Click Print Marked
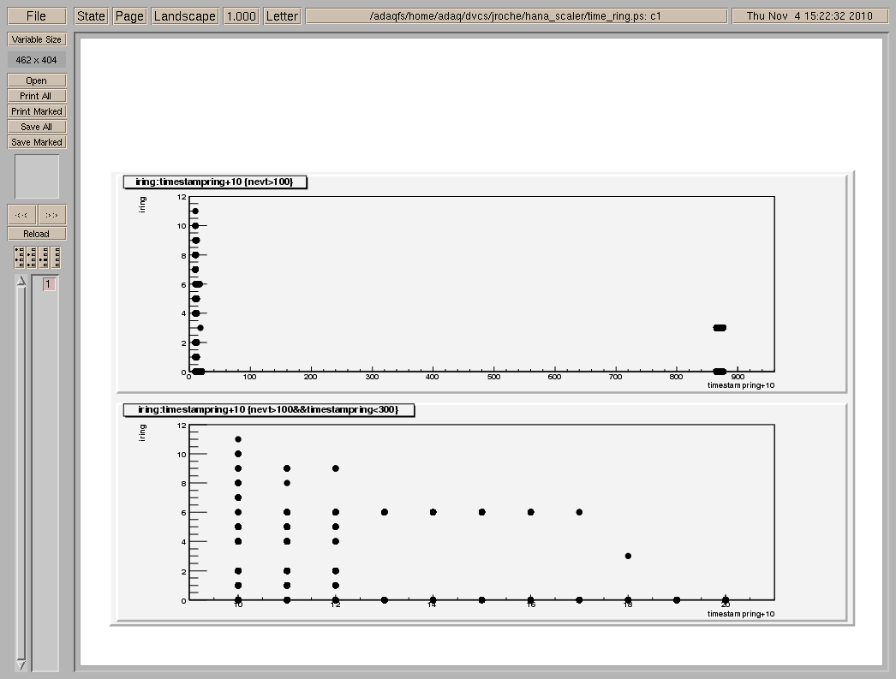 [37, 111]
